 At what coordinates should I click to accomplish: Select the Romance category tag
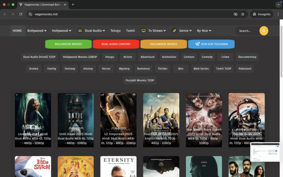143,69
